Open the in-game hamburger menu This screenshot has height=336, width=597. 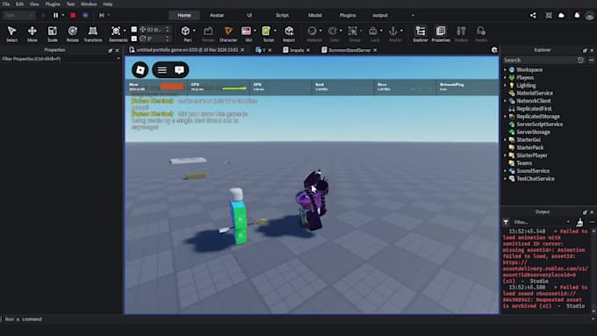(x=162, y=69)
